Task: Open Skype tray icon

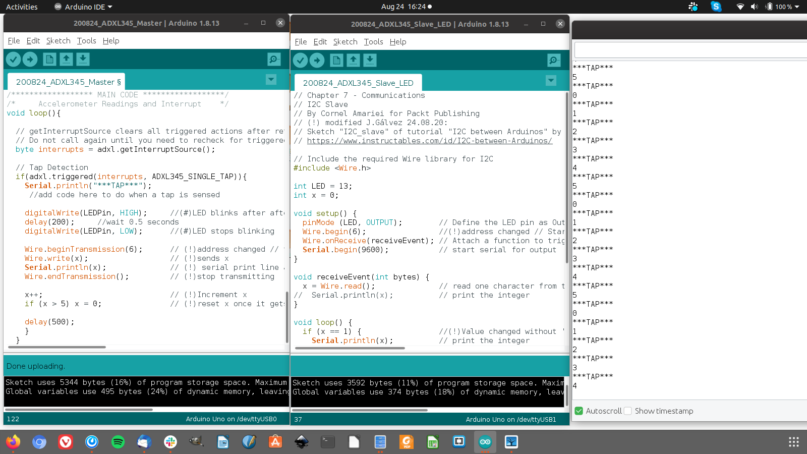Action: click(716, 7)
